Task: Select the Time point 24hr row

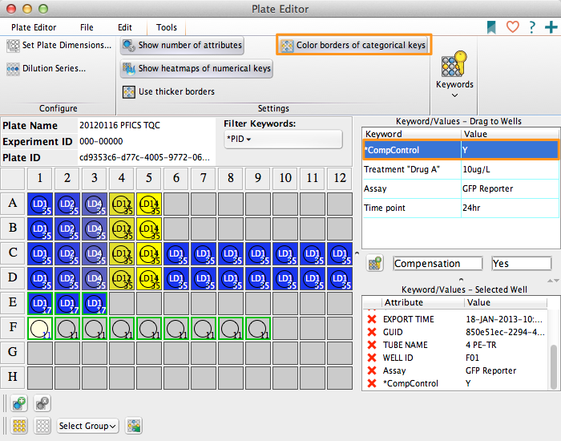Action: point(461,208)
